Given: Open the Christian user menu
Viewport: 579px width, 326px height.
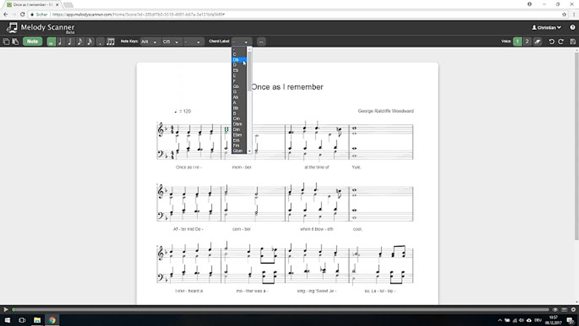Looking at the screenshot, I should click(x=546, y=28).
